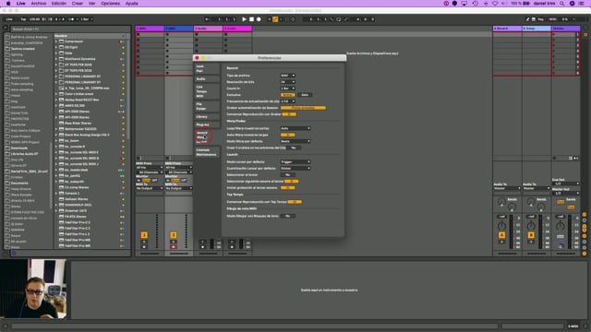Toggle track 2 activator button in the mixer
The width and height of the screenshot is (591, 332).
(174, 235)
